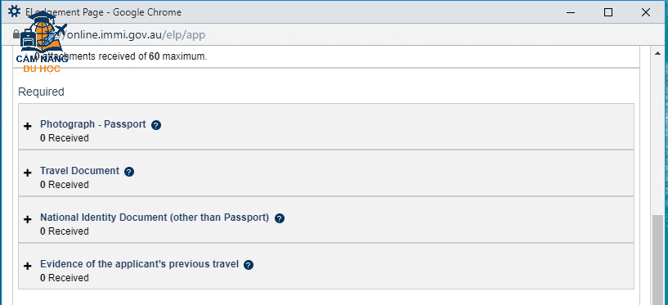Expand National Identity Document plus sign
Screen dimensions: 668x305
28,220
